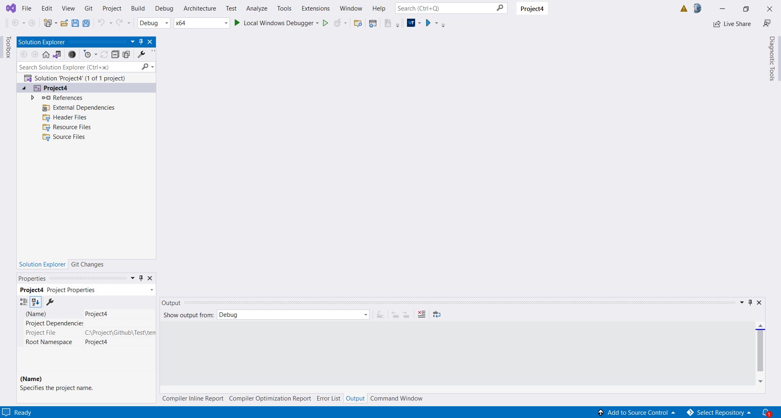Toggle Categorized view in Properties panel
The image size is (781, 418).
click(23, 302)
